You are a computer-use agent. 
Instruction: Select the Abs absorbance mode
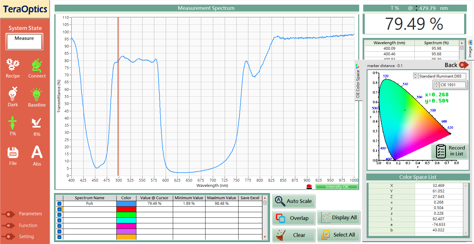tap(37, 152)
